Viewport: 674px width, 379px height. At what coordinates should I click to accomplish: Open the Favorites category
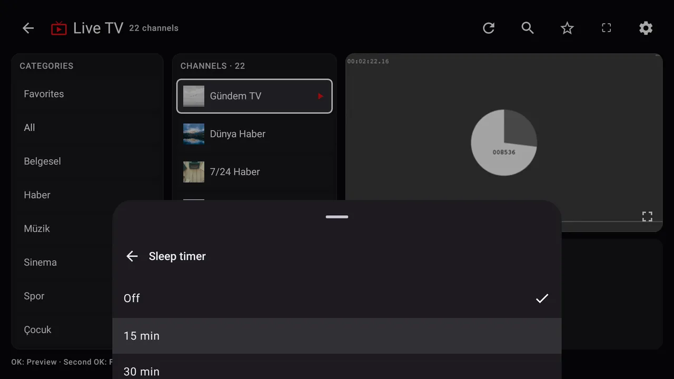point(87,94)
